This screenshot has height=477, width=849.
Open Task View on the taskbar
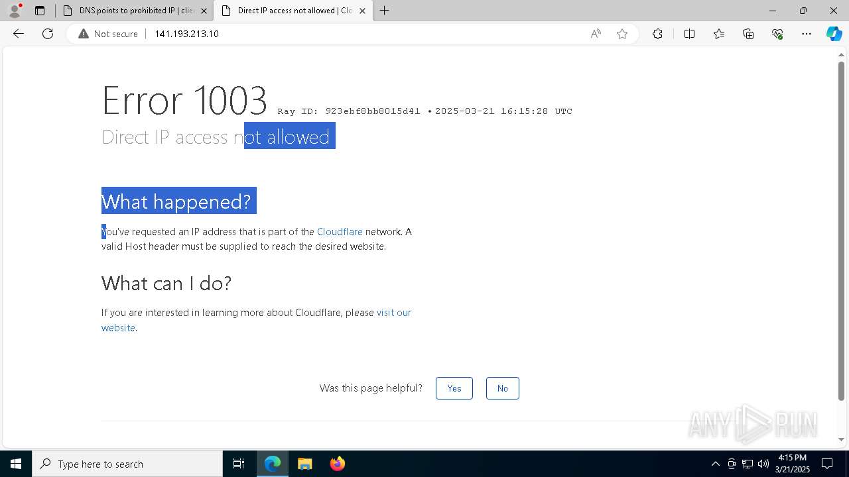[x=239, y=464]
